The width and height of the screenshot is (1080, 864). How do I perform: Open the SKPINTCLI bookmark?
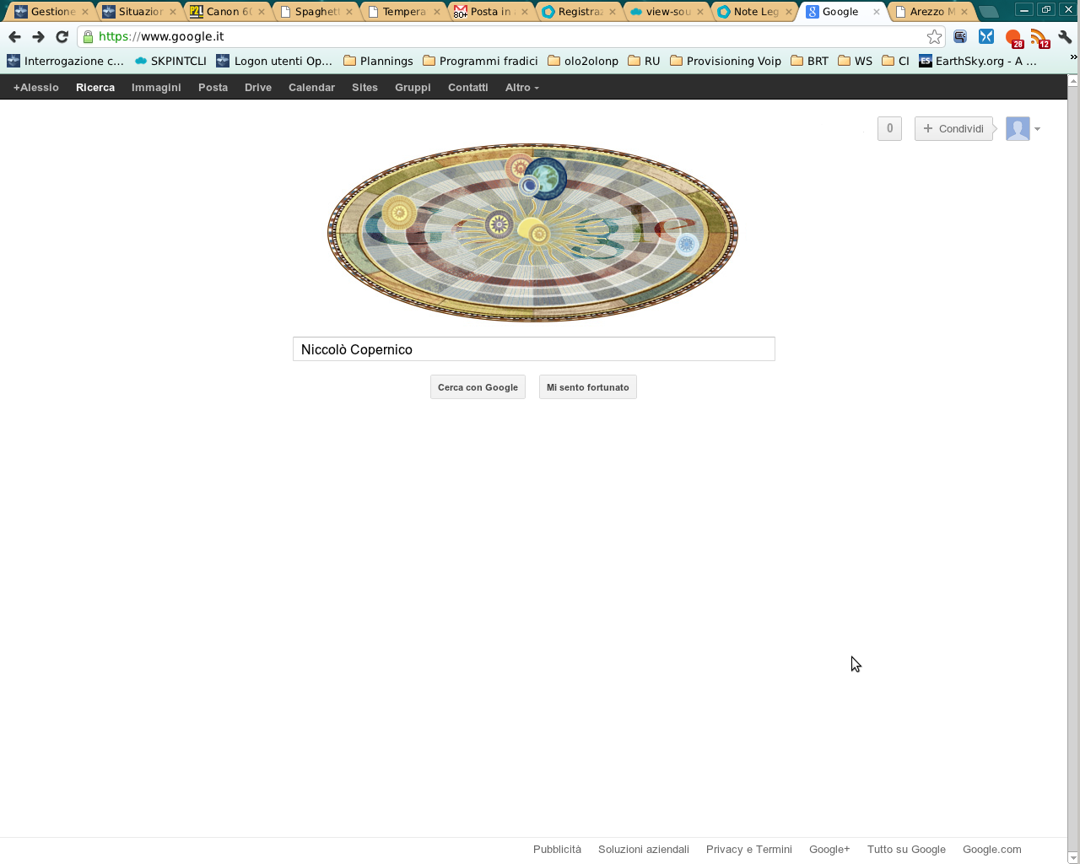click(x=170, y=61)
